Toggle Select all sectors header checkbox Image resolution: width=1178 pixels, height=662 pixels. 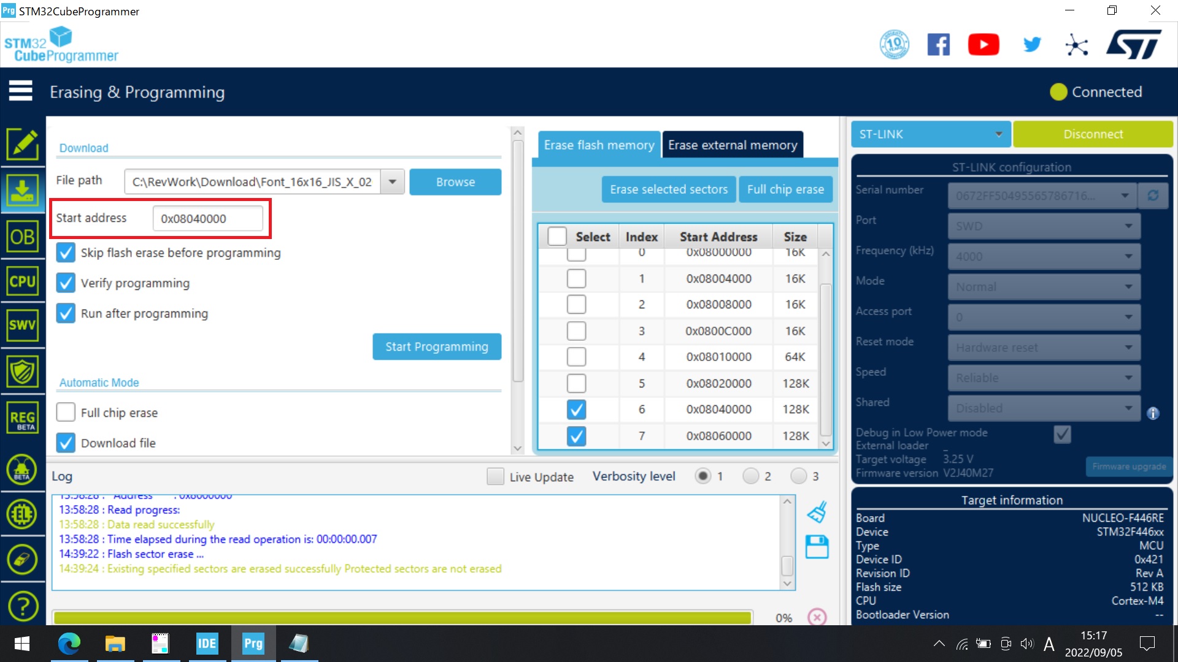pos(557,237)
